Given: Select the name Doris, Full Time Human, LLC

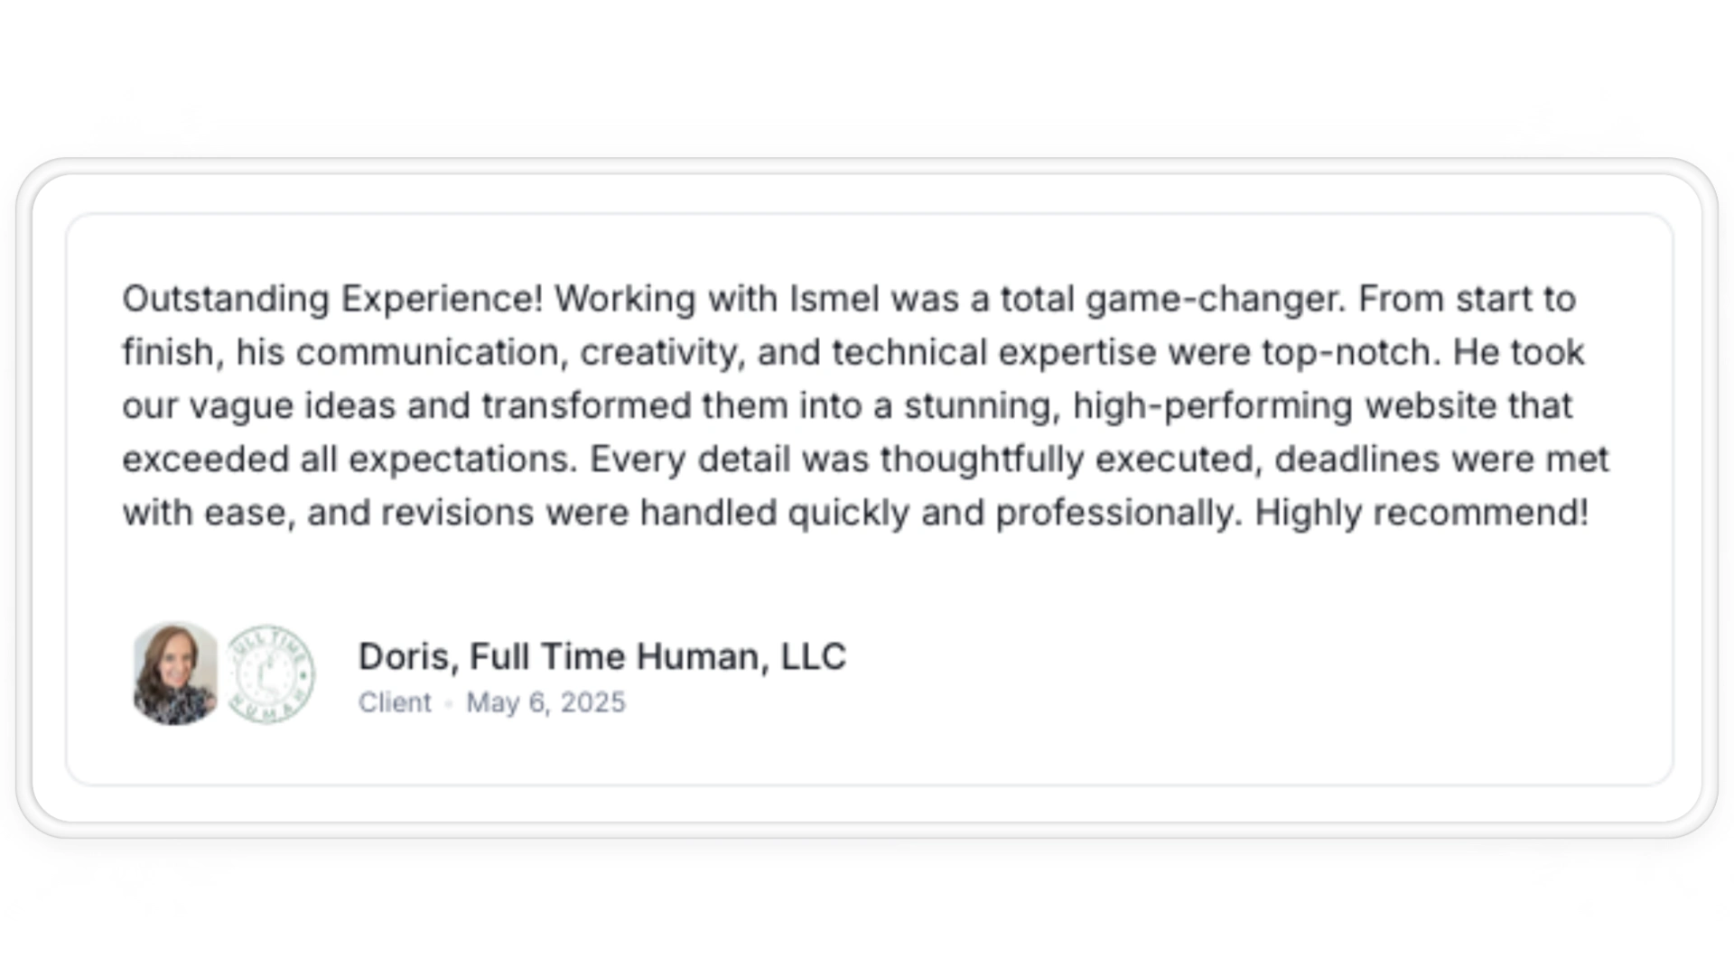Looking at the screenshot, I should pyautogui.click(x=602, y=656).
